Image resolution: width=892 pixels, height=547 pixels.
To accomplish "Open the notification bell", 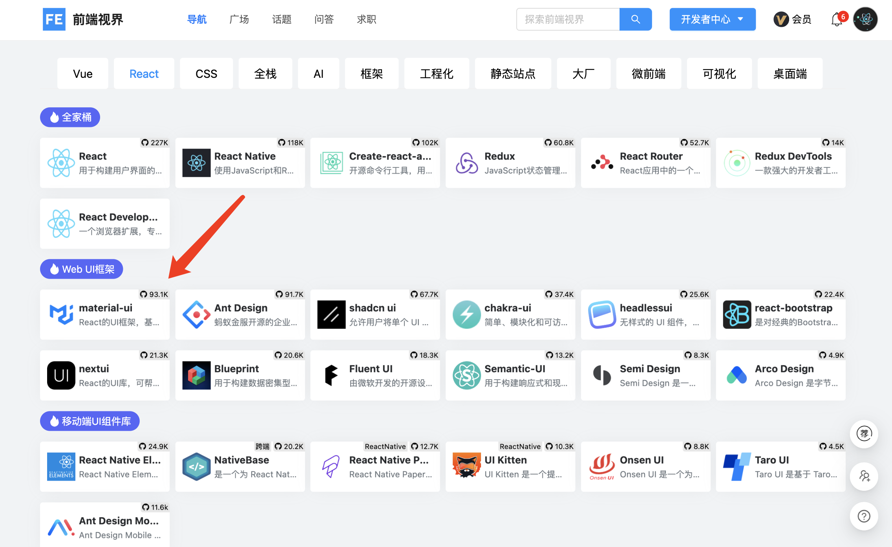I will point(836,20).
